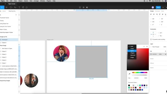Image resolution: width=167 pixels, height=94 pixels.
Task: Click the macOS Spotlight search icon
Action: 163,1
